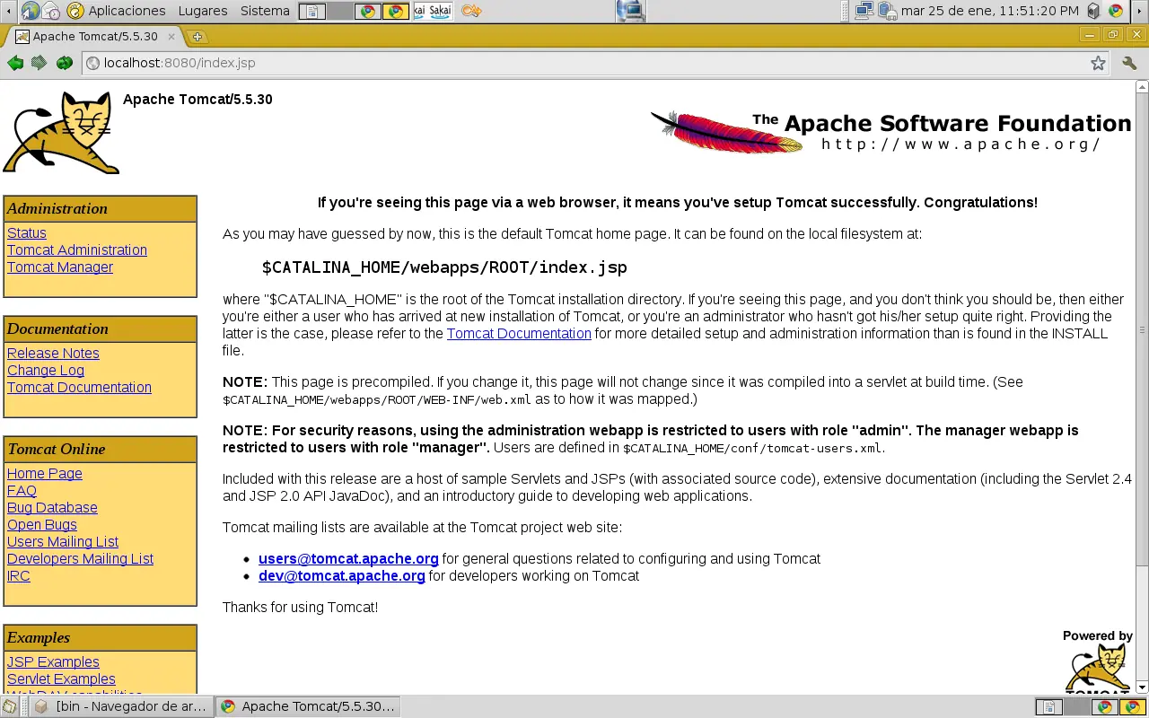The image size is (1149, 718).
Task: Open the Bug Database link
Action: pyautogui.click(x=52, y=507)
